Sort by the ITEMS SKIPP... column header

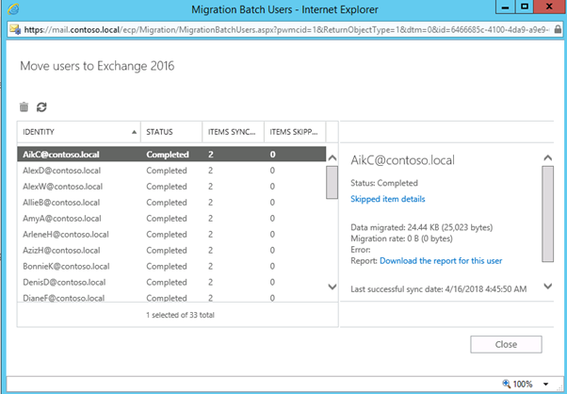pos(295,132)
